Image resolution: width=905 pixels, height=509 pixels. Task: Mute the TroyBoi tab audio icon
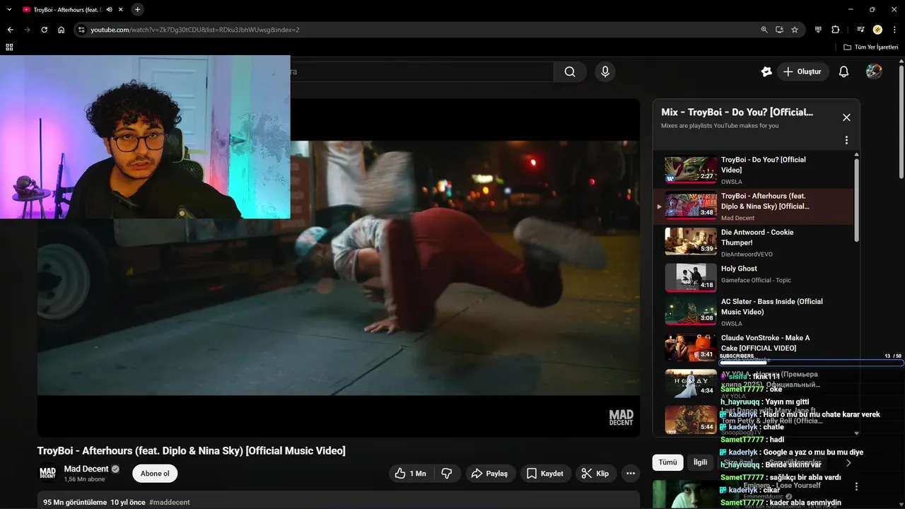click(110, 9)
